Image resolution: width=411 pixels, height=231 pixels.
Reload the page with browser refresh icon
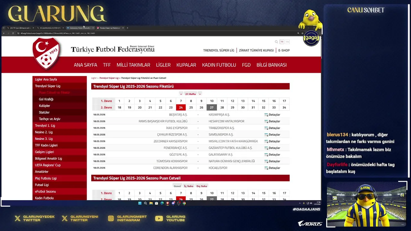pyautogui.click(x=13, y=33)
